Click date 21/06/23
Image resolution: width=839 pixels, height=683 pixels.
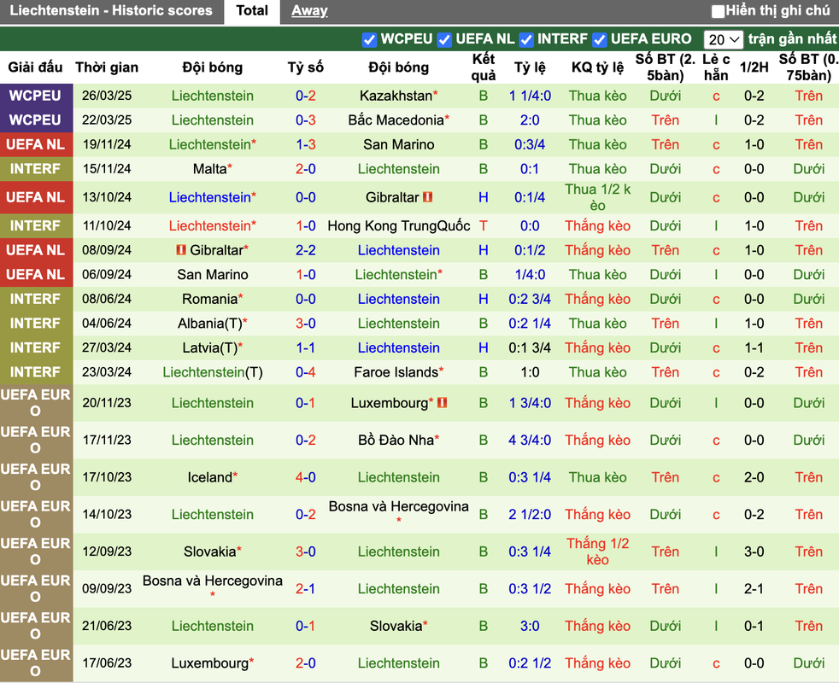107,626
